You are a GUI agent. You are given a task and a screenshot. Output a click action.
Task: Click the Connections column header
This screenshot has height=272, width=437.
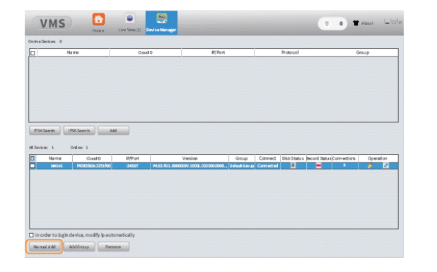click(344, 158)
